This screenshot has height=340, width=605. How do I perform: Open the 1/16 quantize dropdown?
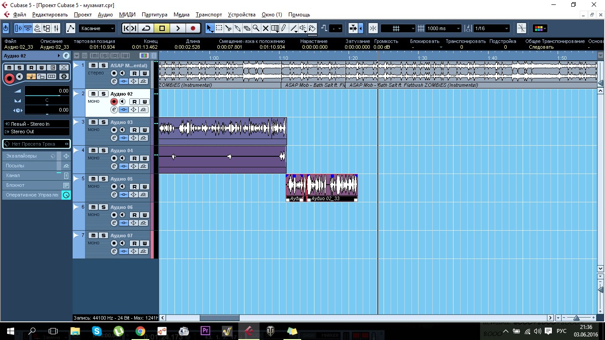tap(491, 28)
